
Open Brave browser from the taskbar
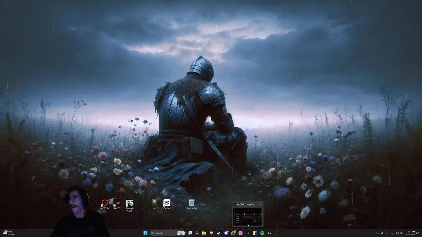212,233
